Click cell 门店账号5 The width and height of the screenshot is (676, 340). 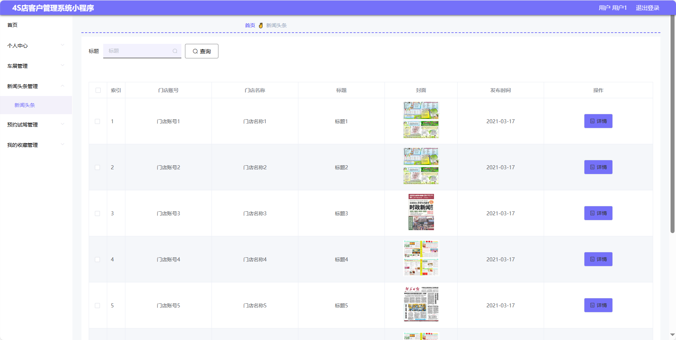pos(168,306)
